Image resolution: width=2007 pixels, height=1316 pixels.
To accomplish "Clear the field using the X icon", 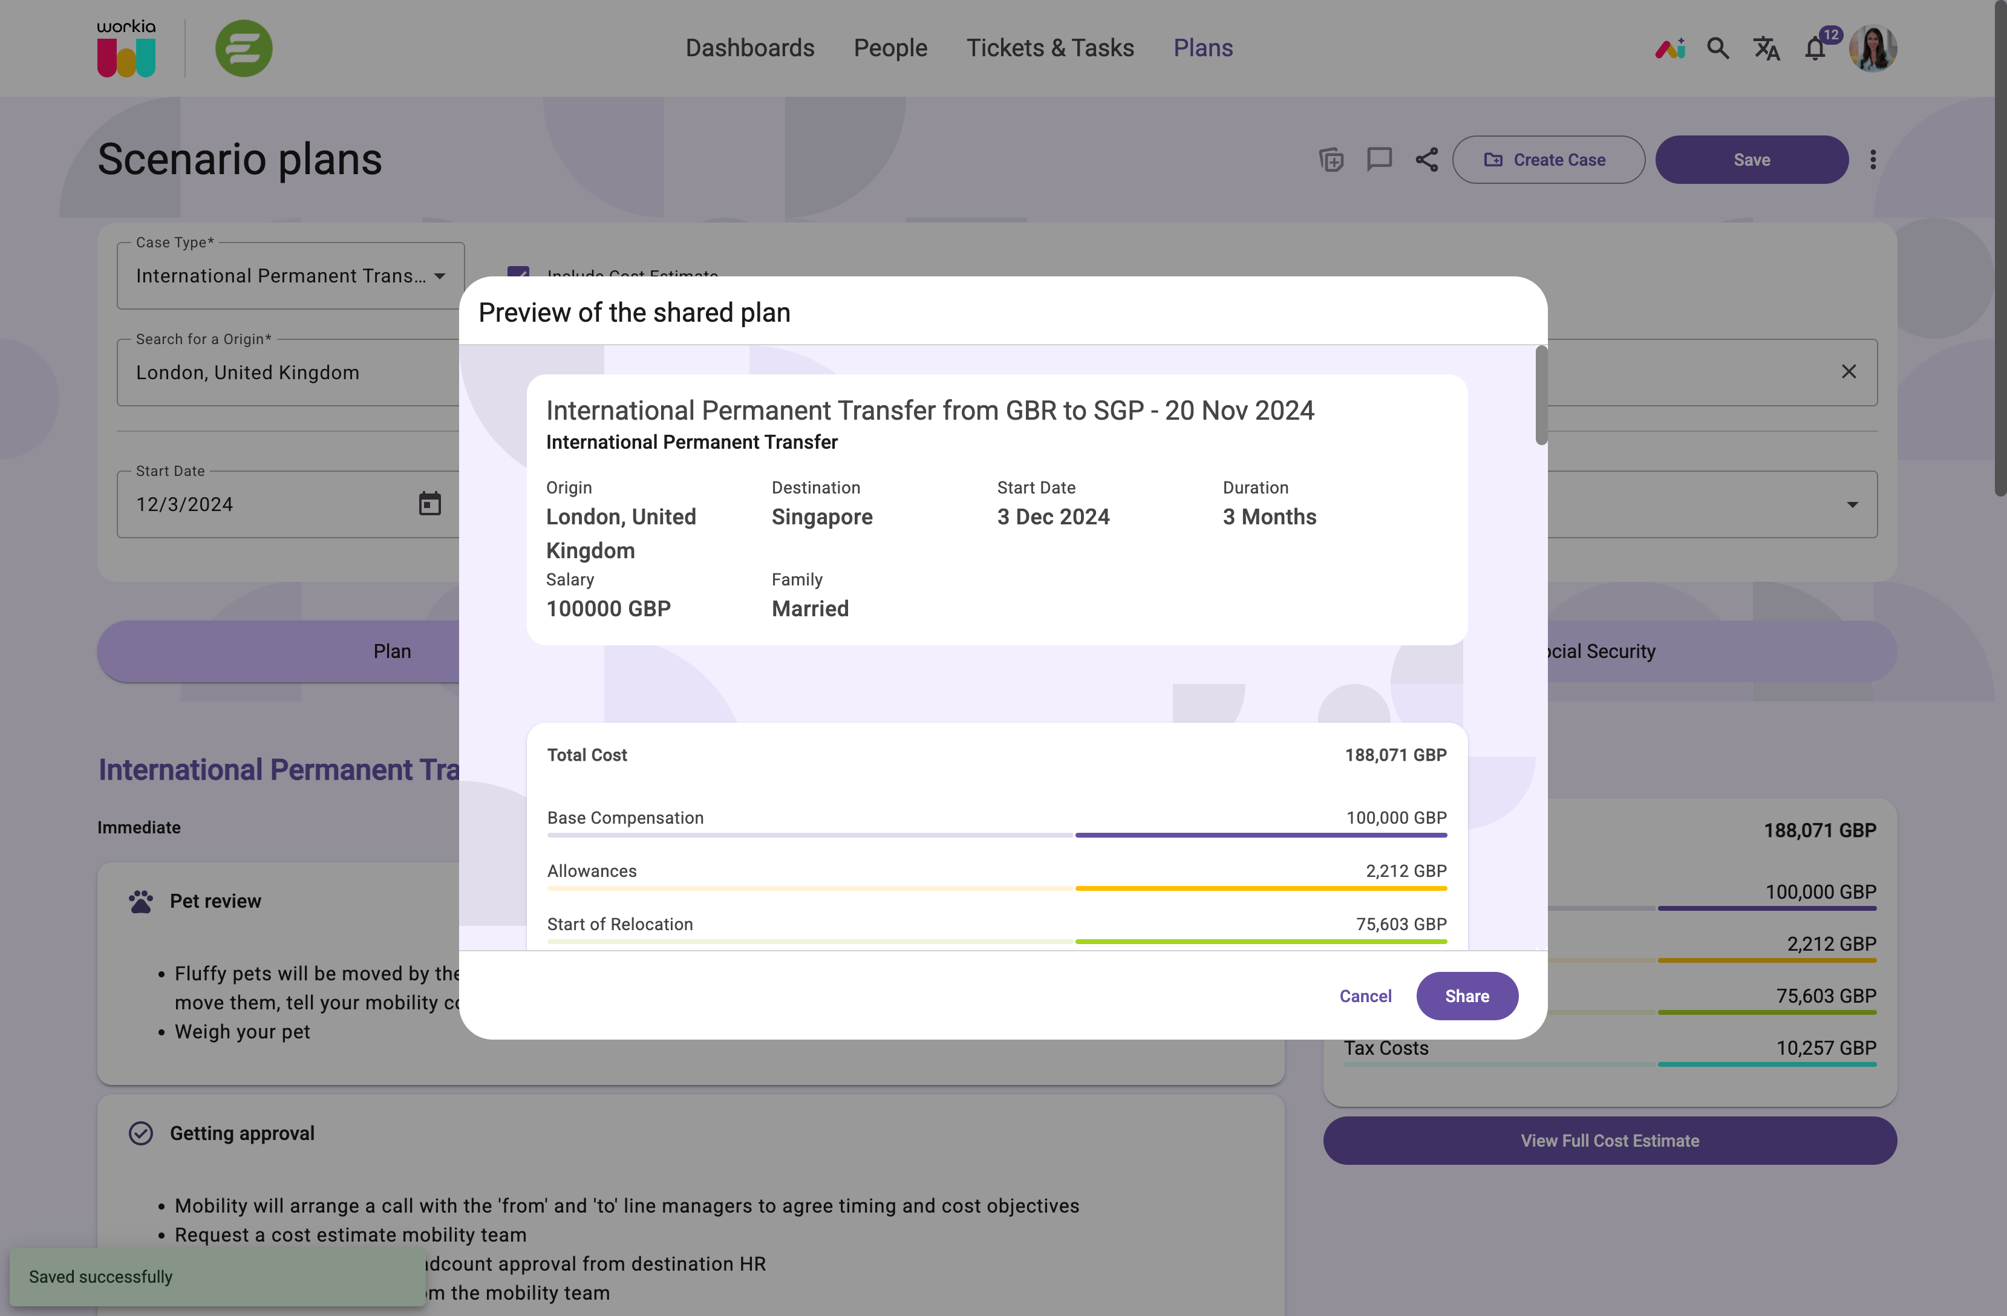I will (x=1849, y=371).
